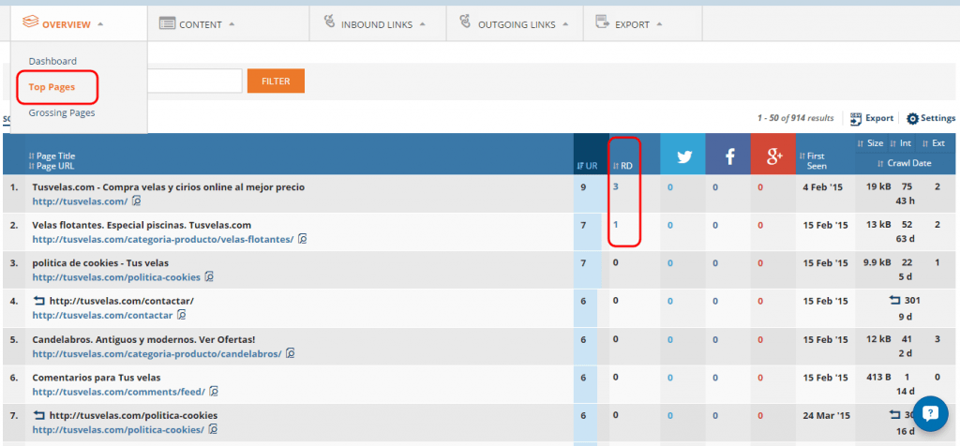Click the Google Plus column header icon
Viewport: 960px width, 446px height.
773,156
